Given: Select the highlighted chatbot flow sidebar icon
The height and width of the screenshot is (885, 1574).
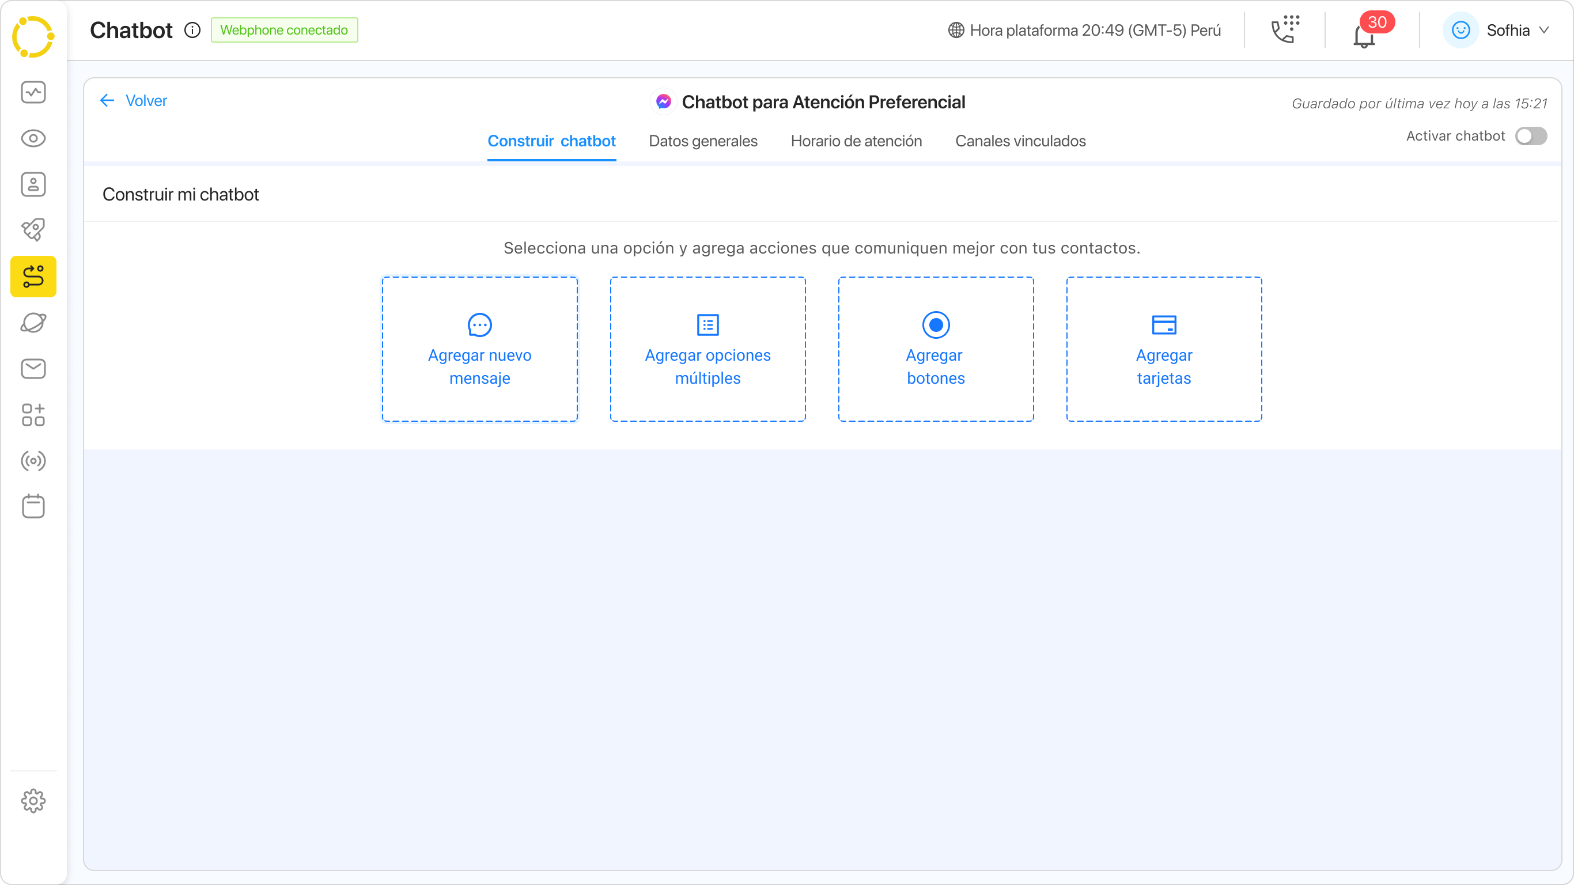Looking at the screenshot, I should click(33, 276).
